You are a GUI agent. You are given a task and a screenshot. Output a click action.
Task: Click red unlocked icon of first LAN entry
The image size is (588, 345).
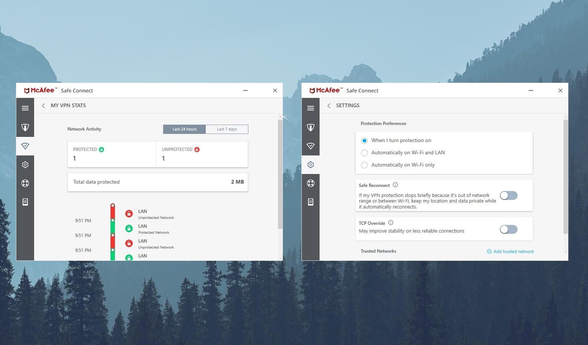click(129, 214)
